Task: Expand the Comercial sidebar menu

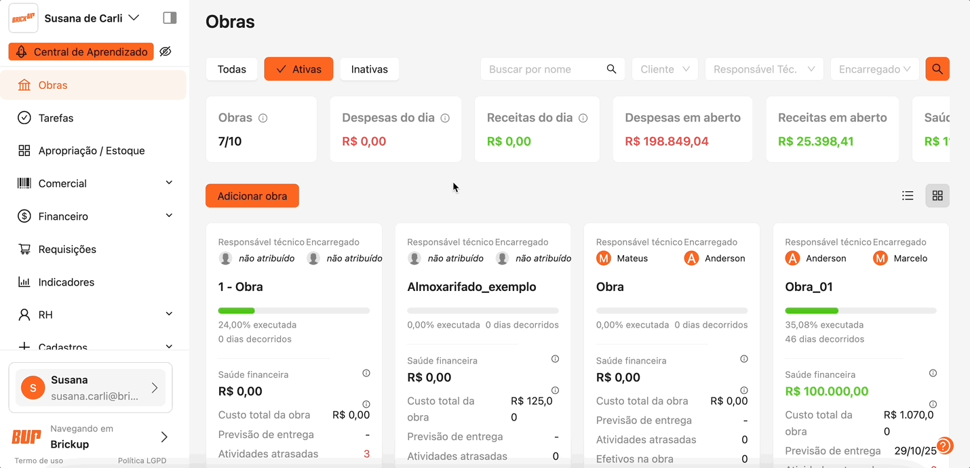Action: [94, 183]
